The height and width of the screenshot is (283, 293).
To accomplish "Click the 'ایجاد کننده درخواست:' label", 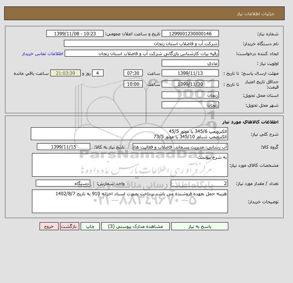I will point(257,54).
